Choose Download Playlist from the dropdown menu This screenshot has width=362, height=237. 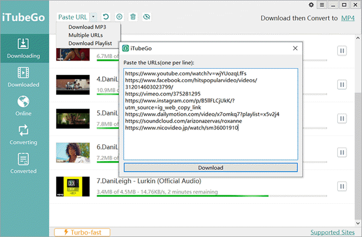coord(90,43)
